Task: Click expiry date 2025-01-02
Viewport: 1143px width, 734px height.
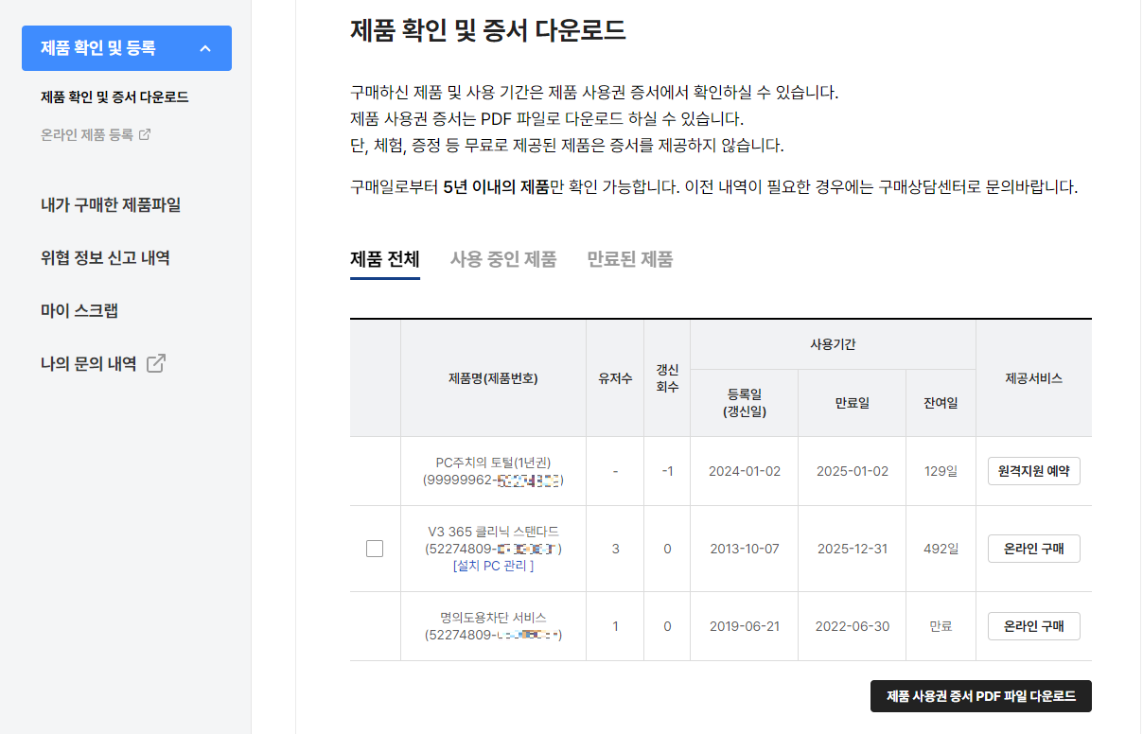Action: point(853,471)
